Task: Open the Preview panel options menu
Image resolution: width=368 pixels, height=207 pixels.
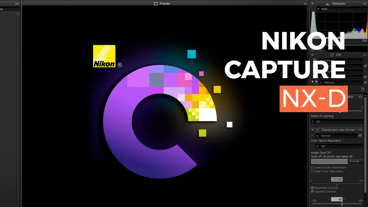Action: tap(305, 3)
